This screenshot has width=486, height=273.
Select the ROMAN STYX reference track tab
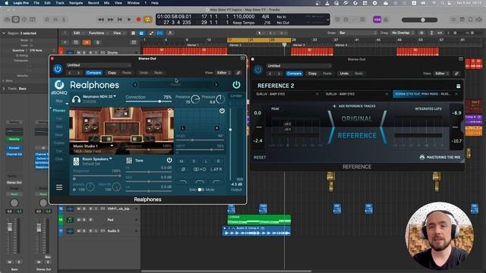[425, 94]
